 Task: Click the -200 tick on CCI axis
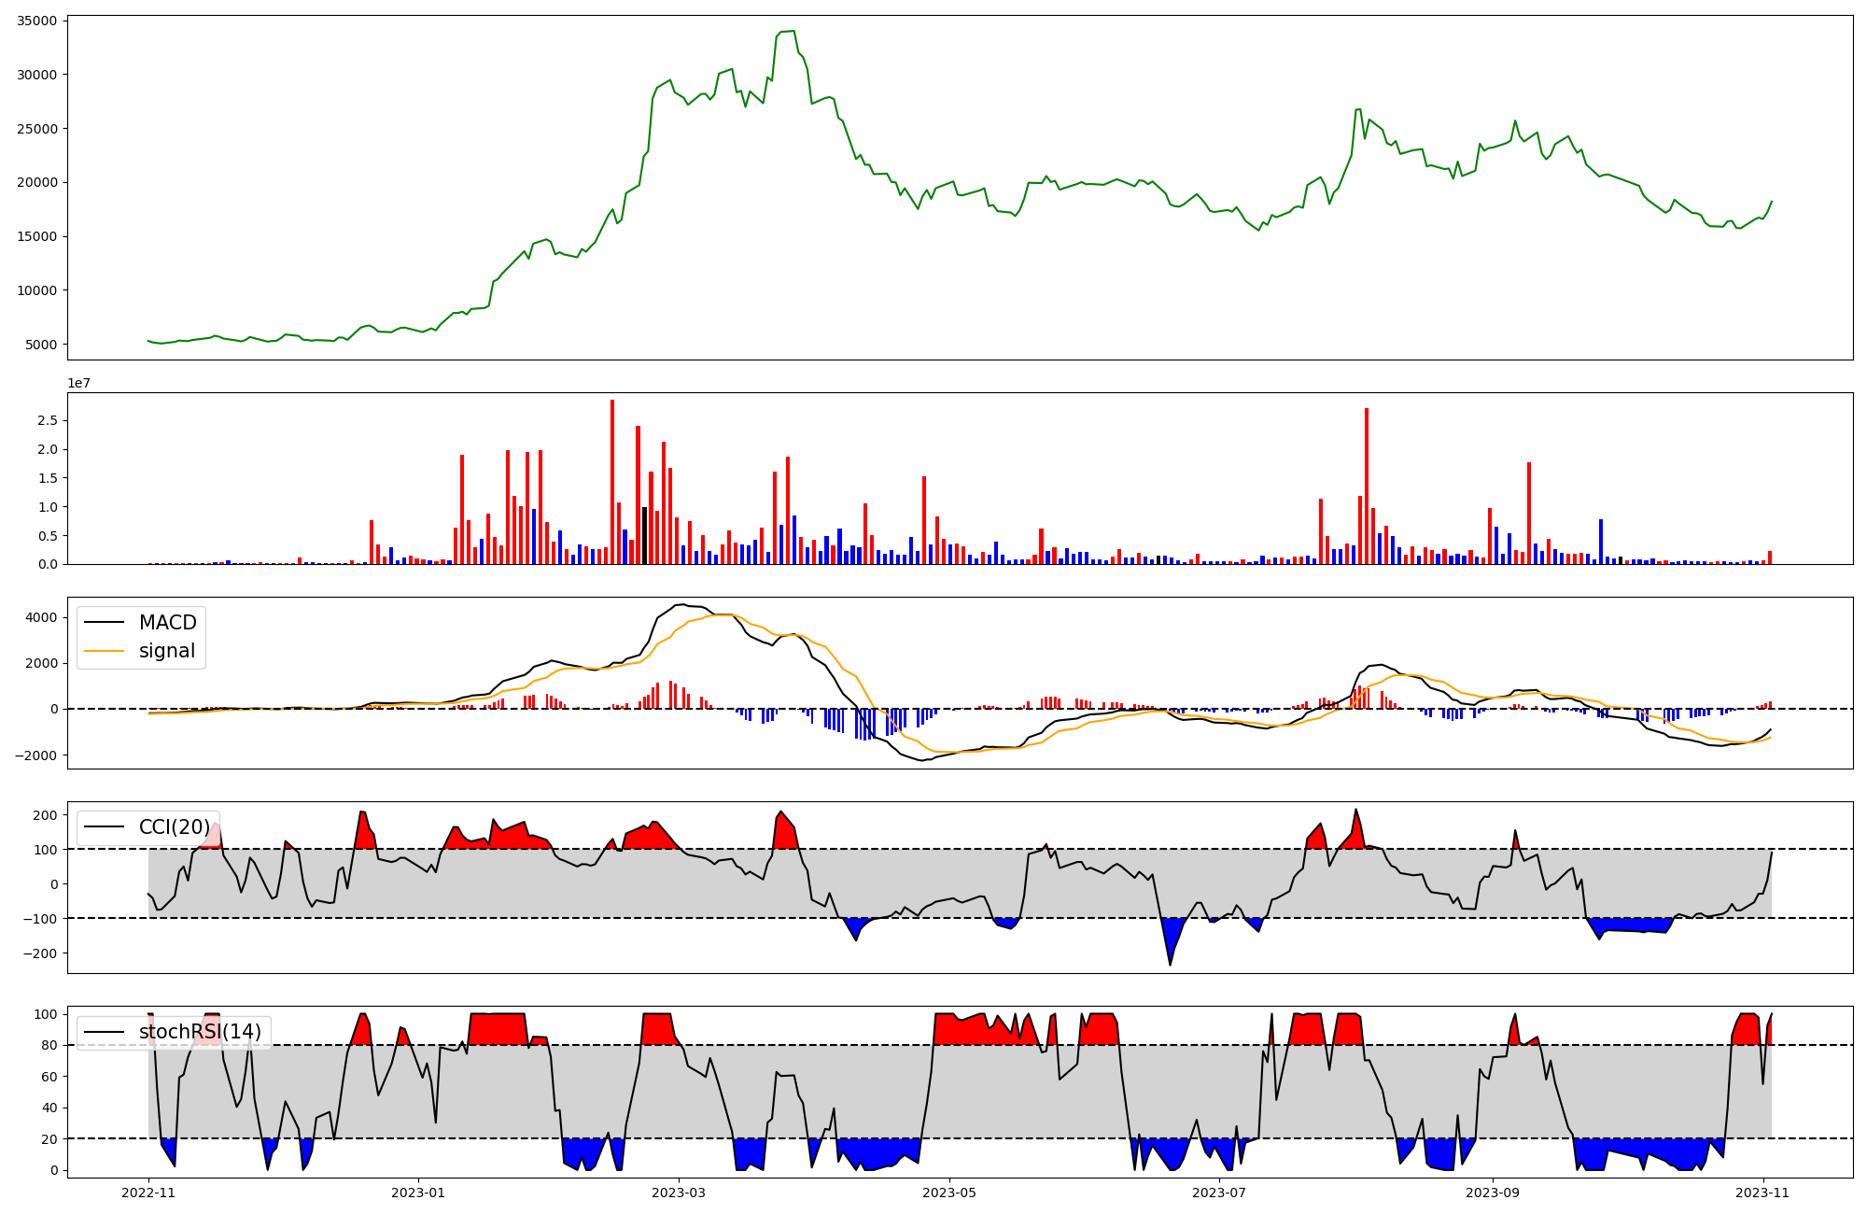41,953
